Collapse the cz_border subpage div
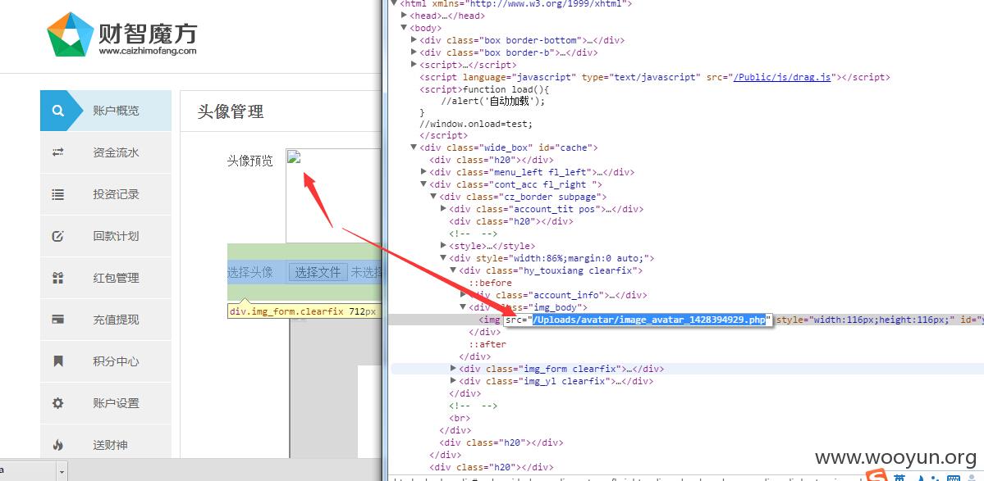This screenshot has width=984, height=481. pos(433,197)
